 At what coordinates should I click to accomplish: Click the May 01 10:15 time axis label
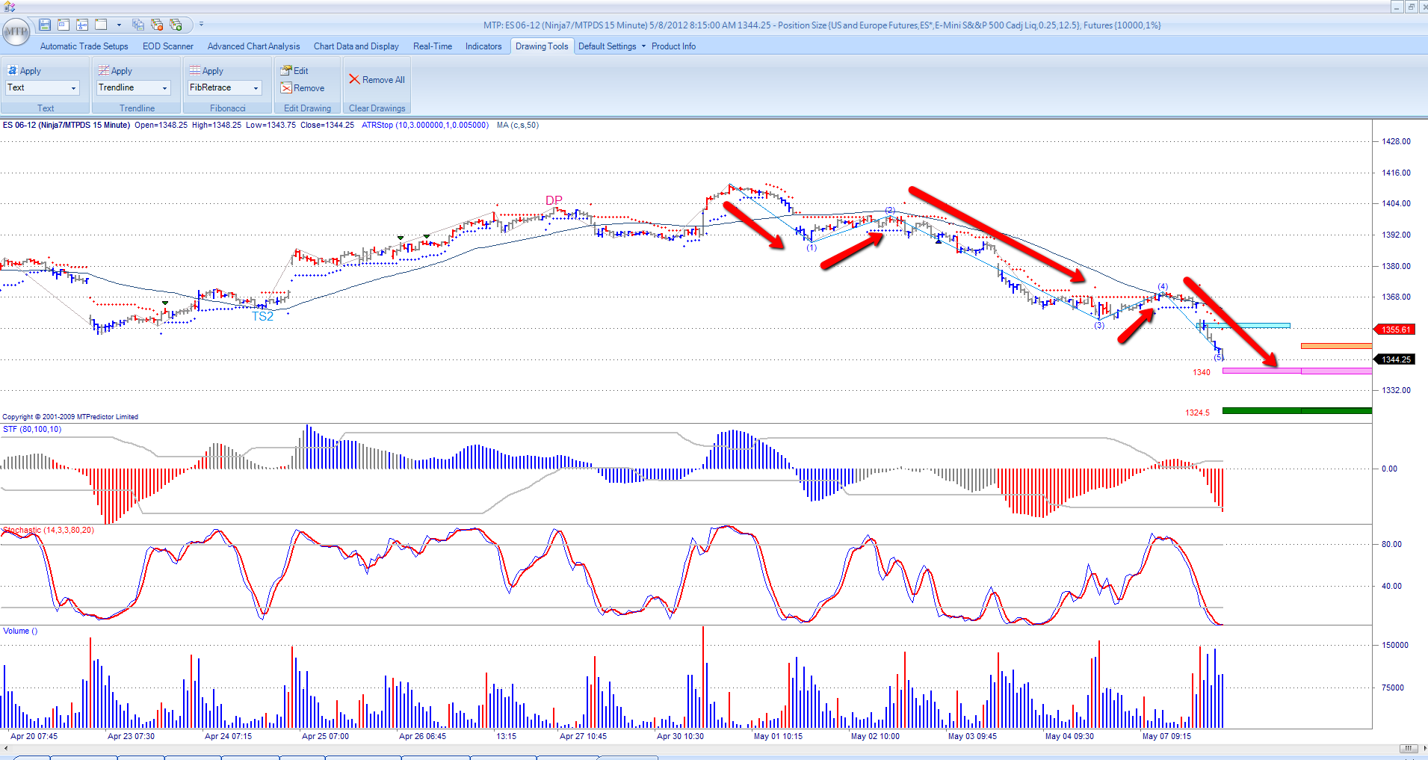(x=778, y=736)
